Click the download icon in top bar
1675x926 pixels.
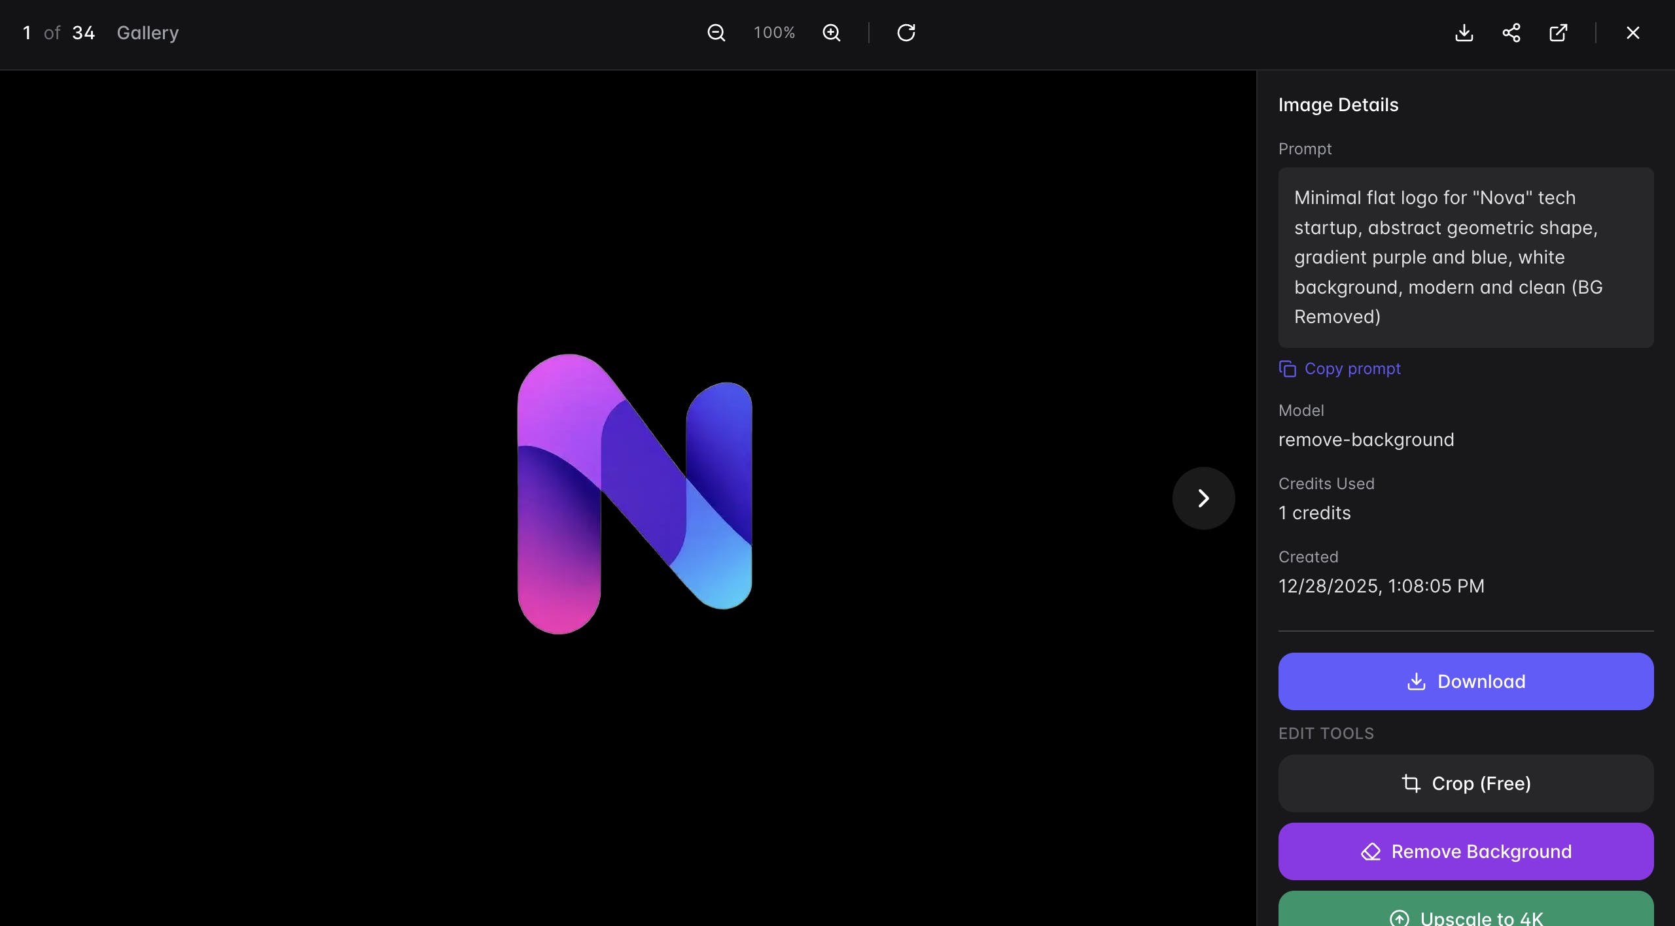[x=1464, y=33]
